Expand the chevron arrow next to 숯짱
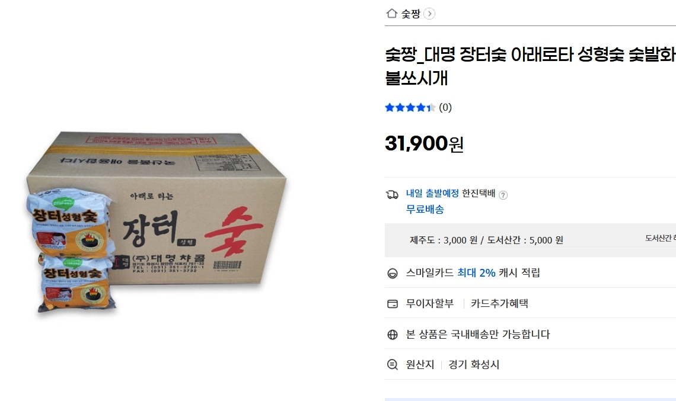Image resolution: width=676 pixels, height=401 pixels. (429, 14)
